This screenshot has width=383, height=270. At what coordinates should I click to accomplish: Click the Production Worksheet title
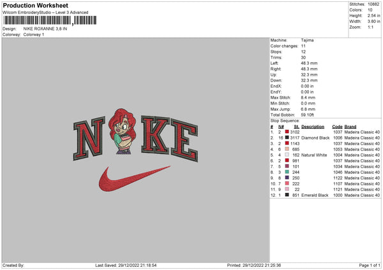[x=36, y=5]
